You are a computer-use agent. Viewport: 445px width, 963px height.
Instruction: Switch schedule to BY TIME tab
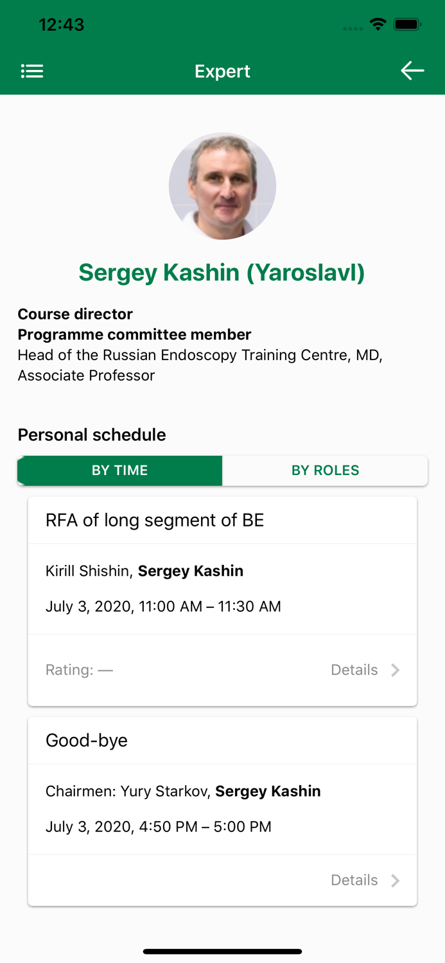point(120,471)
